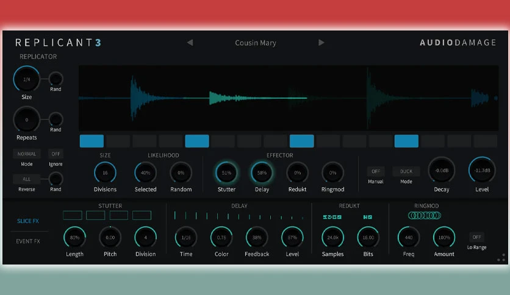The height and width of the screenshot is (295, 510).
Task: Load the previous preset with left arrow
Action: [x=190, y=43]
